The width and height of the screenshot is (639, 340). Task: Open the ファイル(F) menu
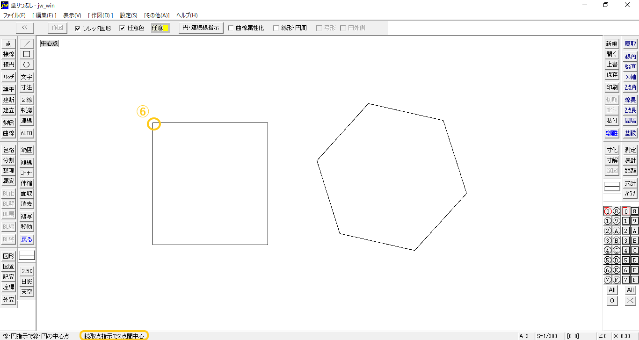[14, 15]
